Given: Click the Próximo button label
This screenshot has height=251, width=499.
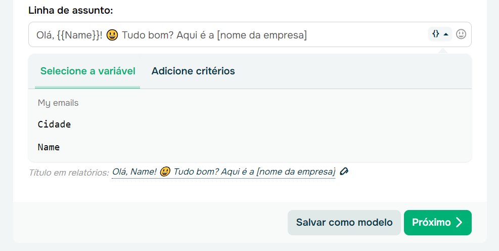Looking at the screenshot, I should tap(431, 223).
